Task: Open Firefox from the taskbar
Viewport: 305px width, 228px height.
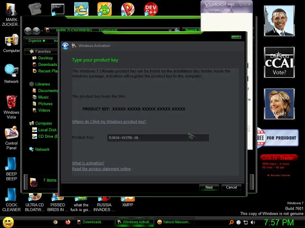Action: [68, 222]
